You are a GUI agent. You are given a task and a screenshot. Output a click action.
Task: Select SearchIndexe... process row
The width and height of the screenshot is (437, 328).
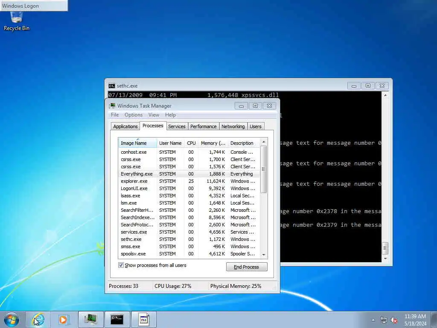point(189,217)
